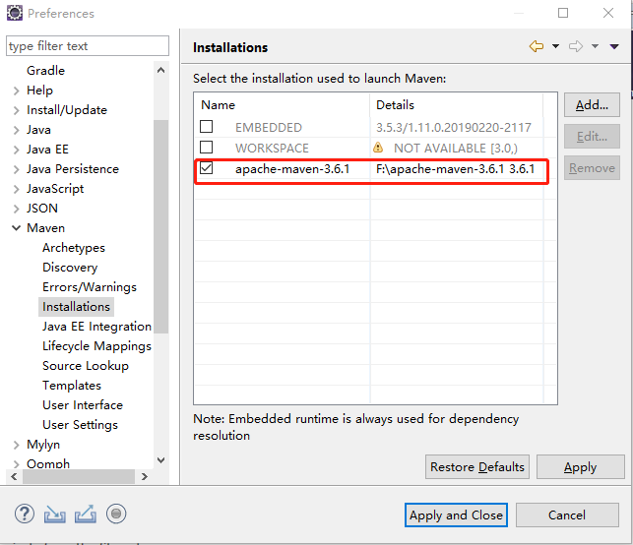Select Installations under Maven
The width and height of the screenshot is (633, 545).
coord(77,307)
